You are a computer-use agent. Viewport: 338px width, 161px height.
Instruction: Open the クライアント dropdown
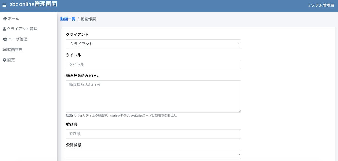click(153, 44)
